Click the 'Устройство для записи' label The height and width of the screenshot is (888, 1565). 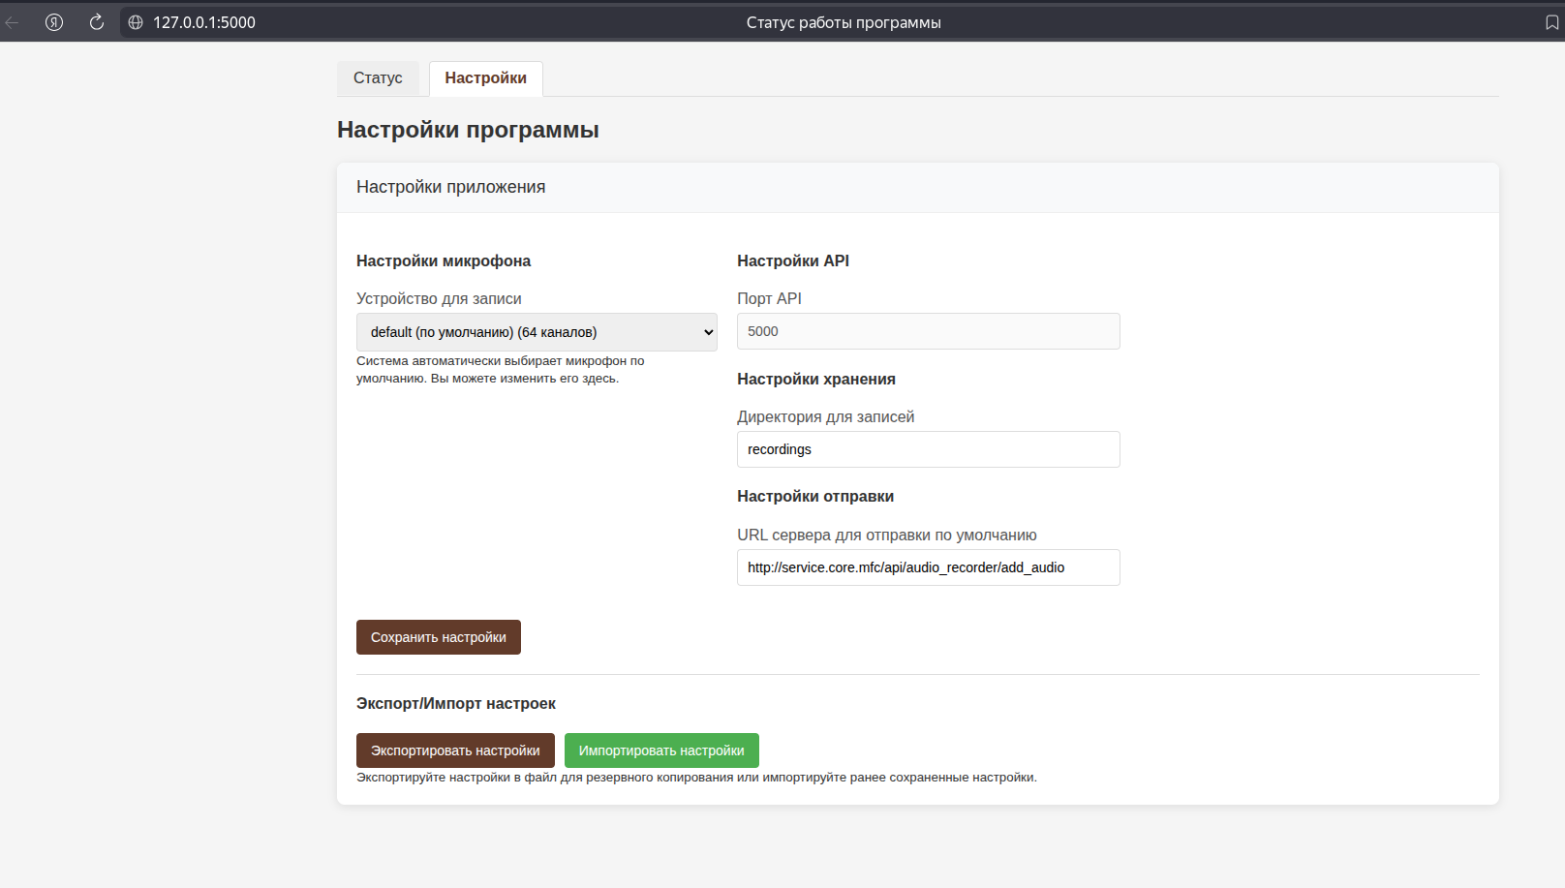(x=439, y=299)
